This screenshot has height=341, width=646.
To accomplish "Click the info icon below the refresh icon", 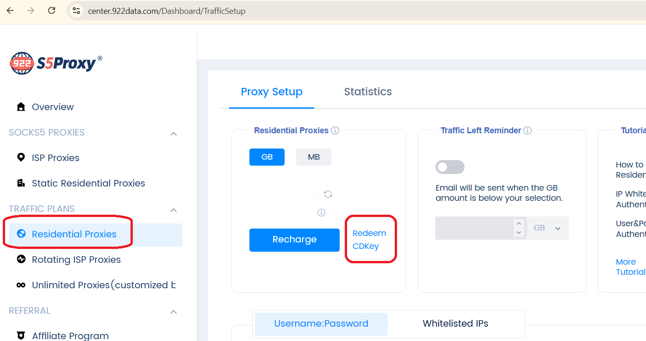I will click(321, 213).
